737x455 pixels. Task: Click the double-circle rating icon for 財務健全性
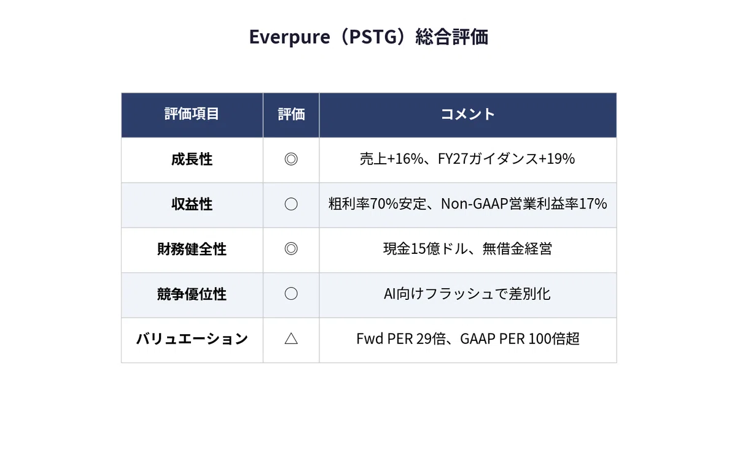tap(291, 249)
